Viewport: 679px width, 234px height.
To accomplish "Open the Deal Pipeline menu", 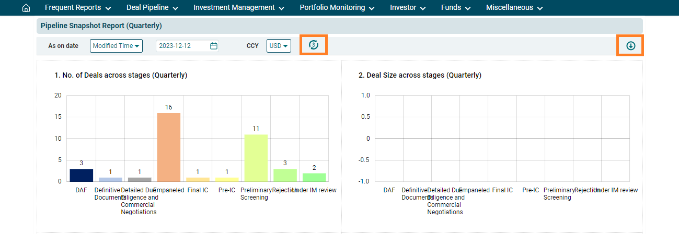I will [x=152, y=8].
